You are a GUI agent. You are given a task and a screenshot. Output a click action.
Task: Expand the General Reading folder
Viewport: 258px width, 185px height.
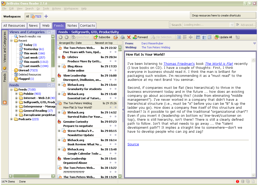tap(16, 111)
